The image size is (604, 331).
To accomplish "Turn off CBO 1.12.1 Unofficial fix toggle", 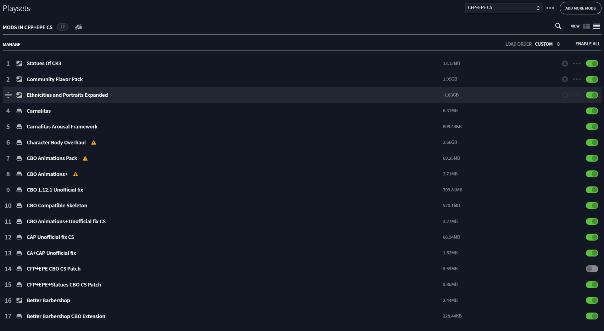I will coord(592,190).
